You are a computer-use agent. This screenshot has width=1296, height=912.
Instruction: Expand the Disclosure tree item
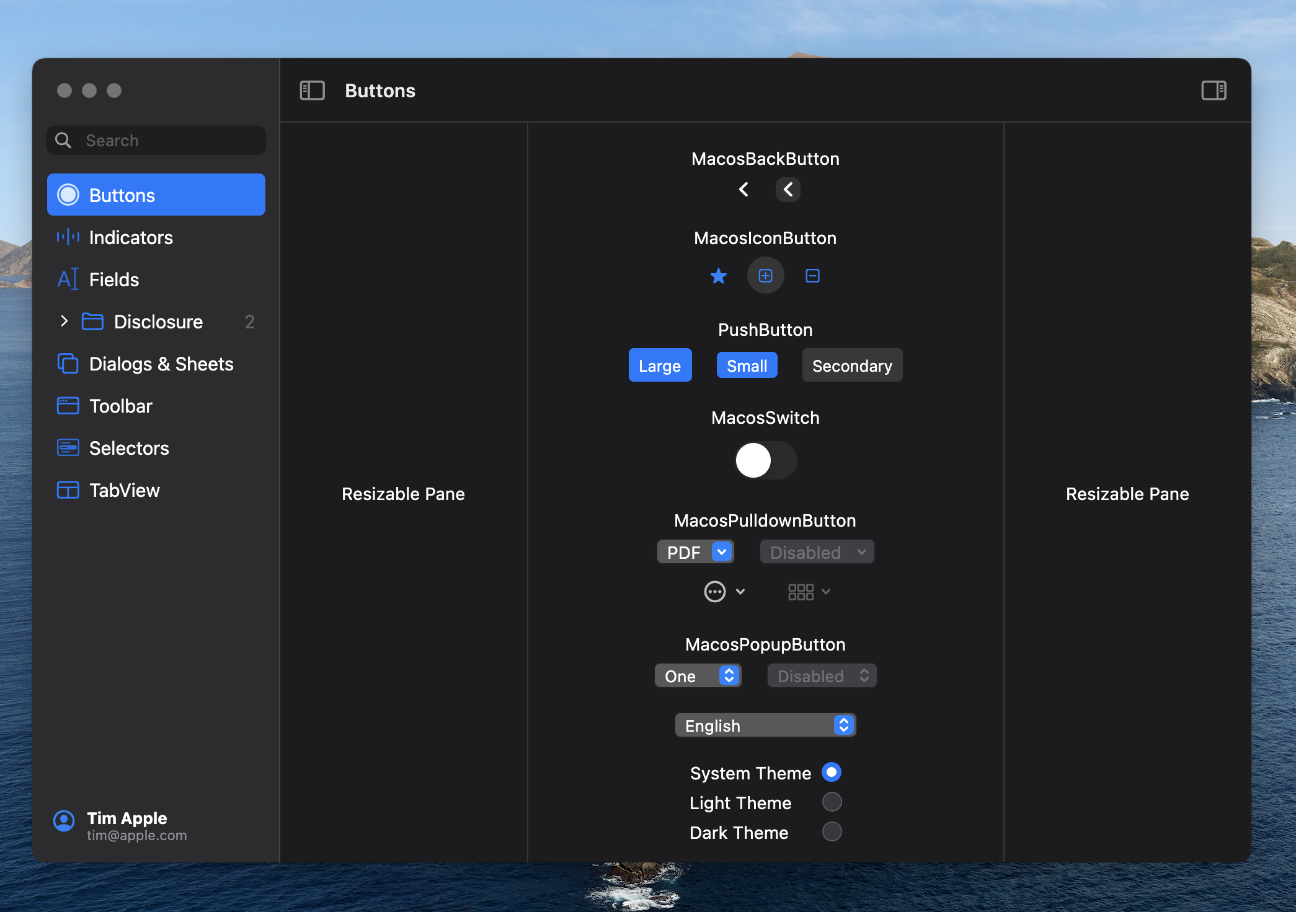pos(64,321)
